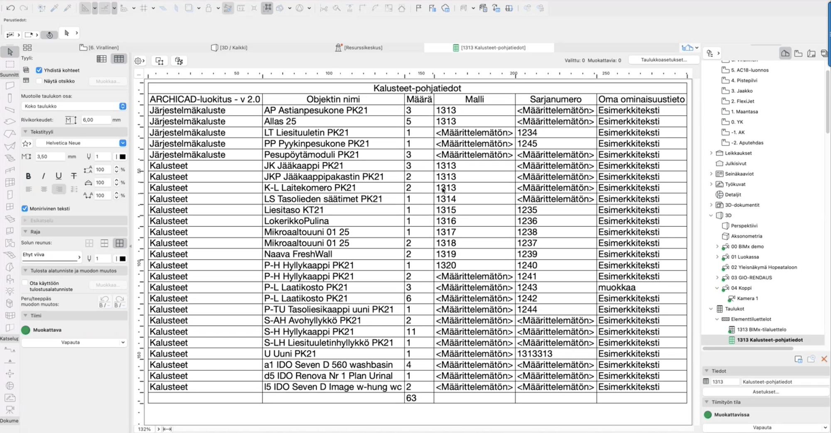Enable the Näytä otsikko checkbox
The image size is (831, 433).
click(x=39, y=81)
